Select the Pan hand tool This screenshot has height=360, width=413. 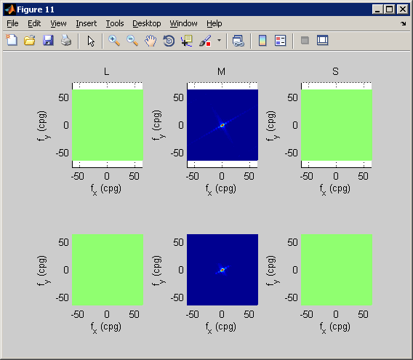click(151, 41)
